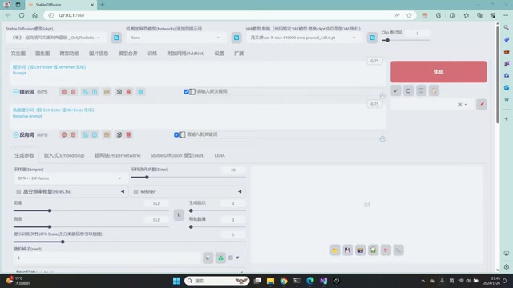This screenshot has width=513, height=288.
Task: Collapse prompt panel with up-arrow circle
Action: [382, 96]
